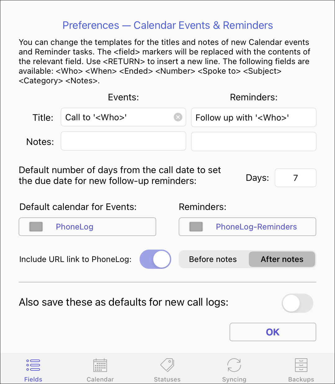
Task: Click the PhoneLog calendar color swatch
Action: coord(36,227)
